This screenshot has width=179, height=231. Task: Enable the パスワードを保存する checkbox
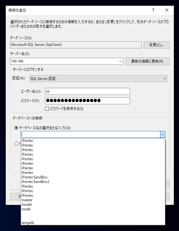click(47, 109)
